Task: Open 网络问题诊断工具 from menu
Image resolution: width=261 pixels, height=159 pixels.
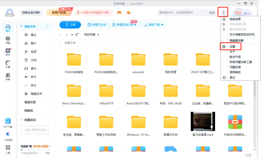Action: point(240,62)
